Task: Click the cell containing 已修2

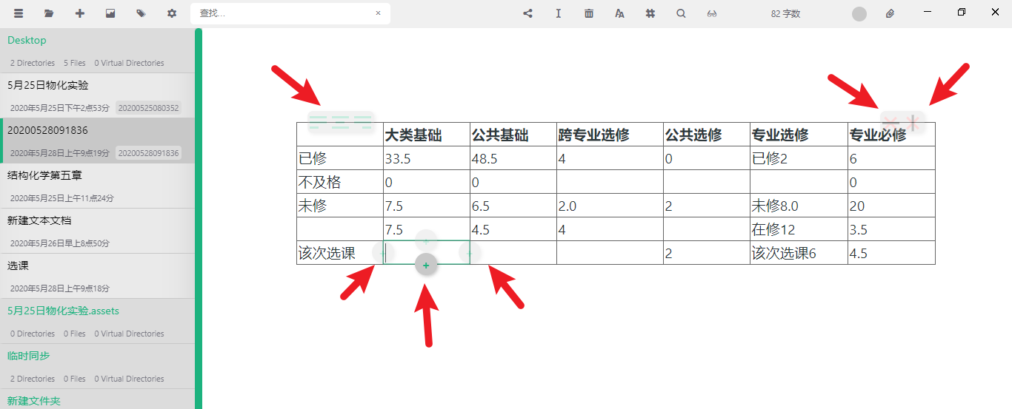Action: tap(799, 158)
